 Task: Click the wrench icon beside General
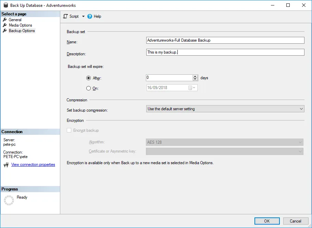[x=4, y=20]
